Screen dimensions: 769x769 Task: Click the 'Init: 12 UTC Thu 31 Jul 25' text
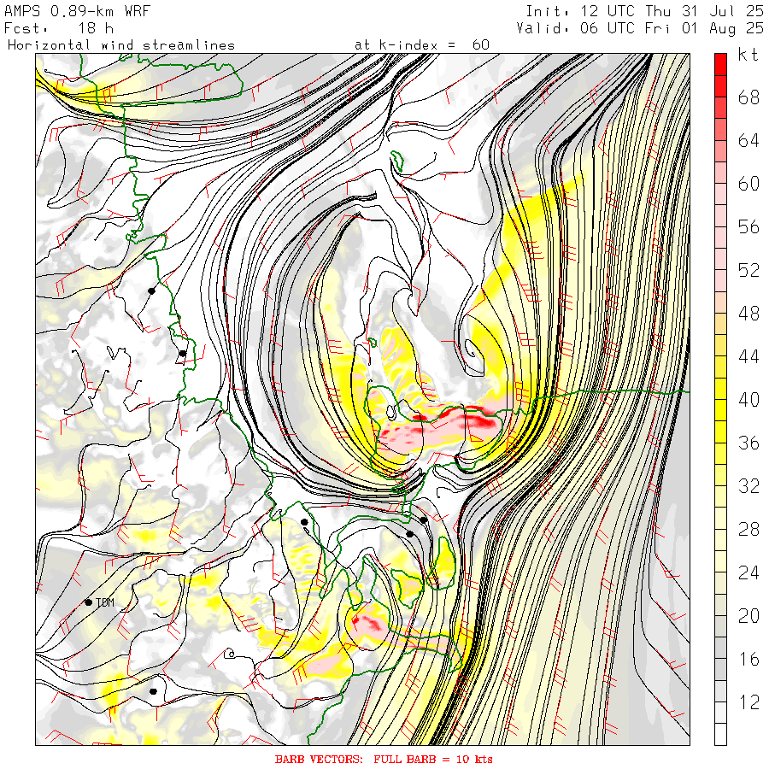click(x=644, y=11)
